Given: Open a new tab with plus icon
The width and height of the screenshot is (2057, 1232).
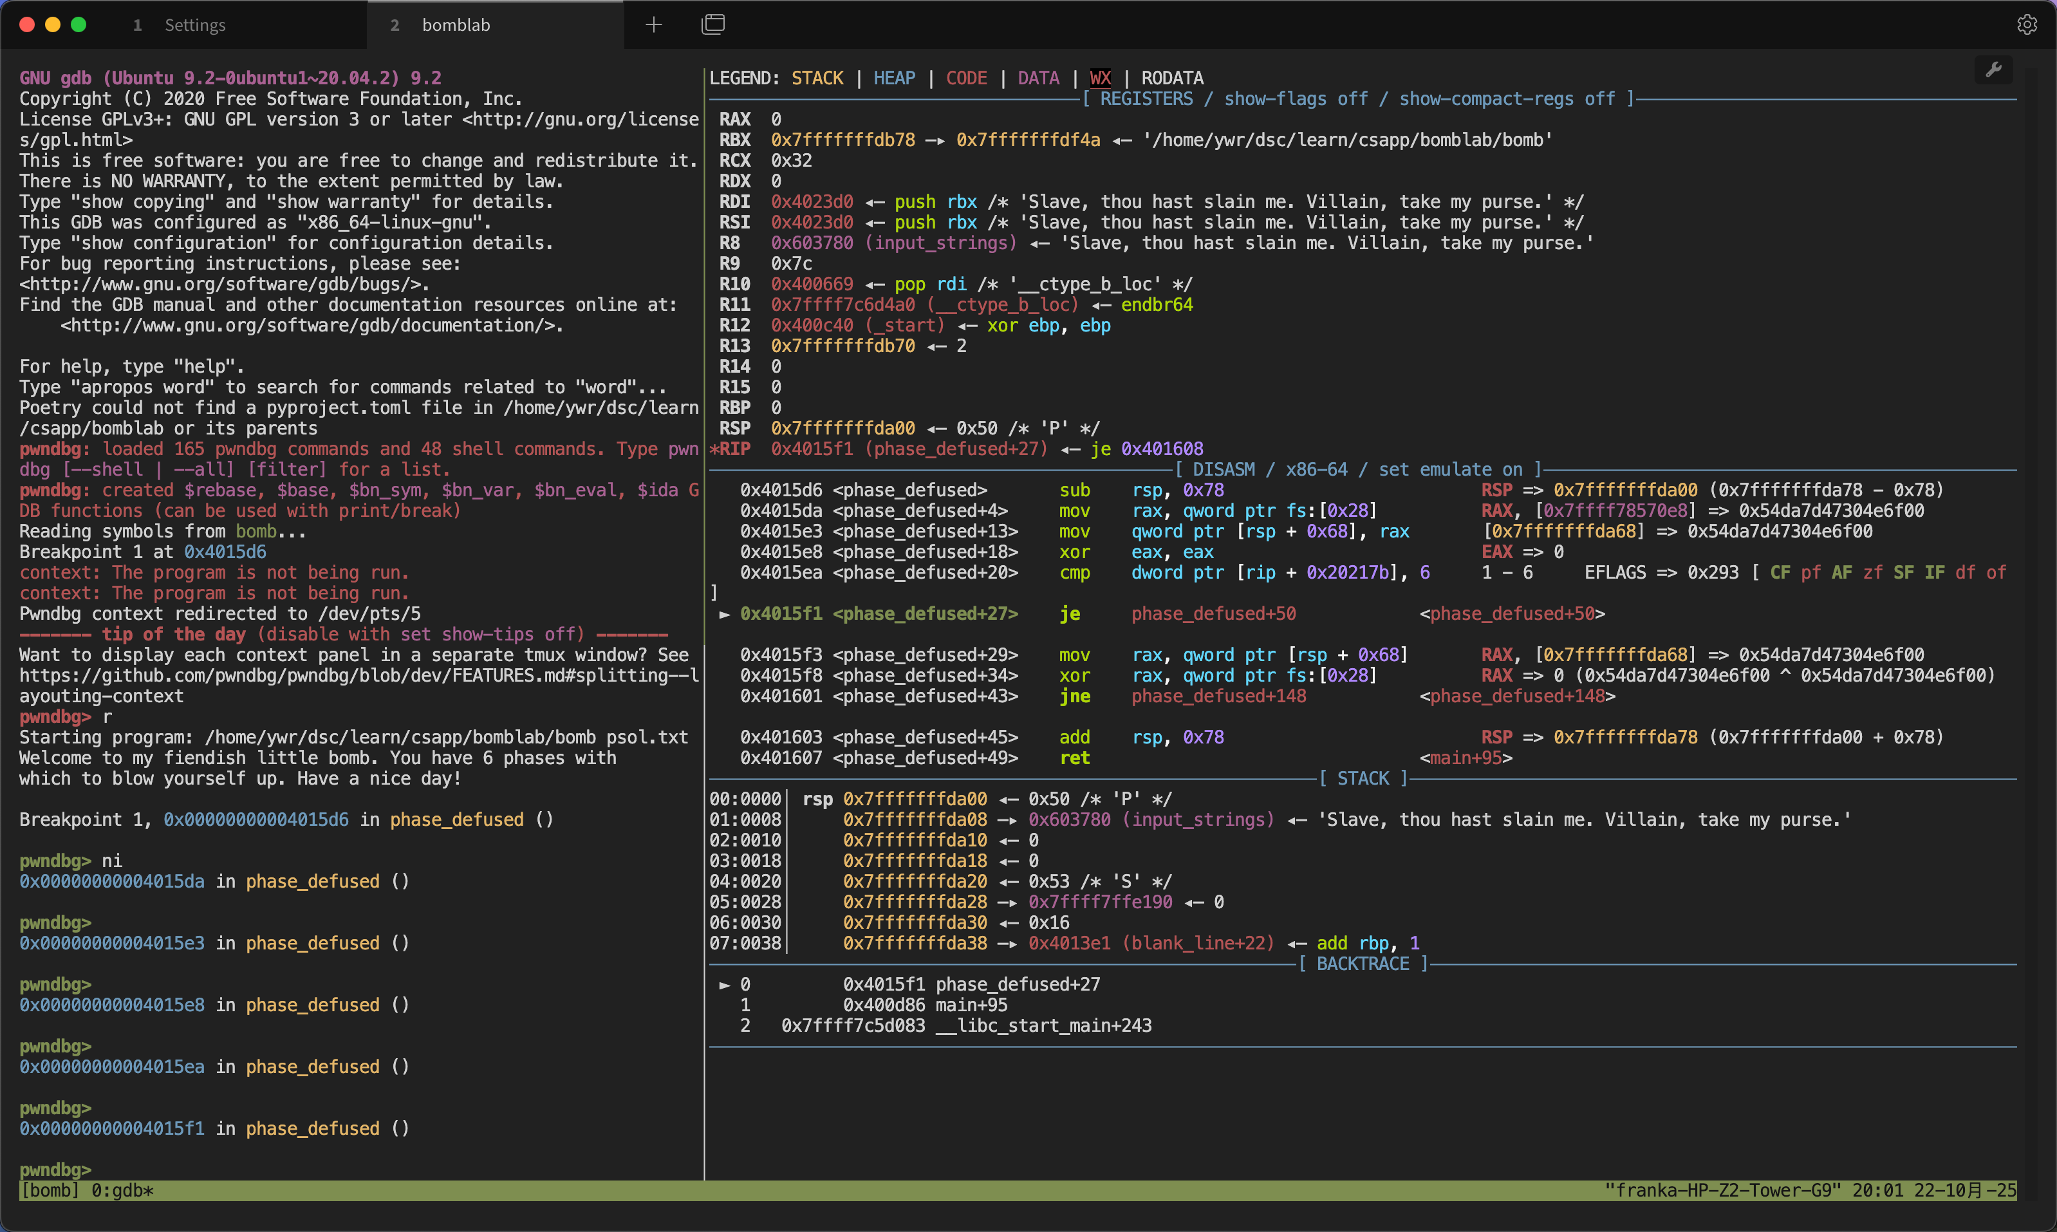Looking at the screenshot, I should pyautogui.click(x=653, y=25).
